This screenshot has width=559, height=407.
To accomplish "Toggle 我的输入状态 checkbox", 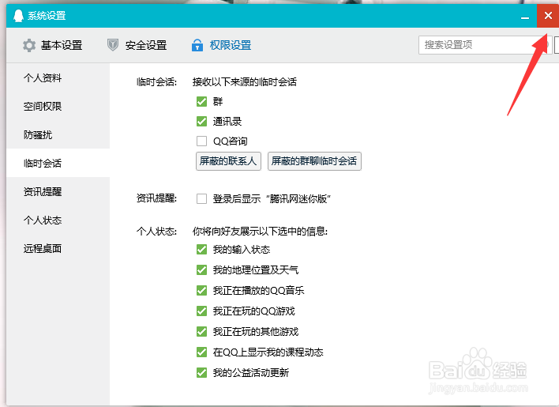I will (202, 249).
